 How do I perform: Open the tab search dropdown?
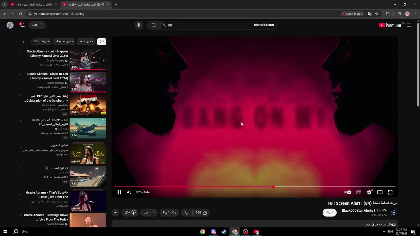pyautogui.click(x=4, y=5)
